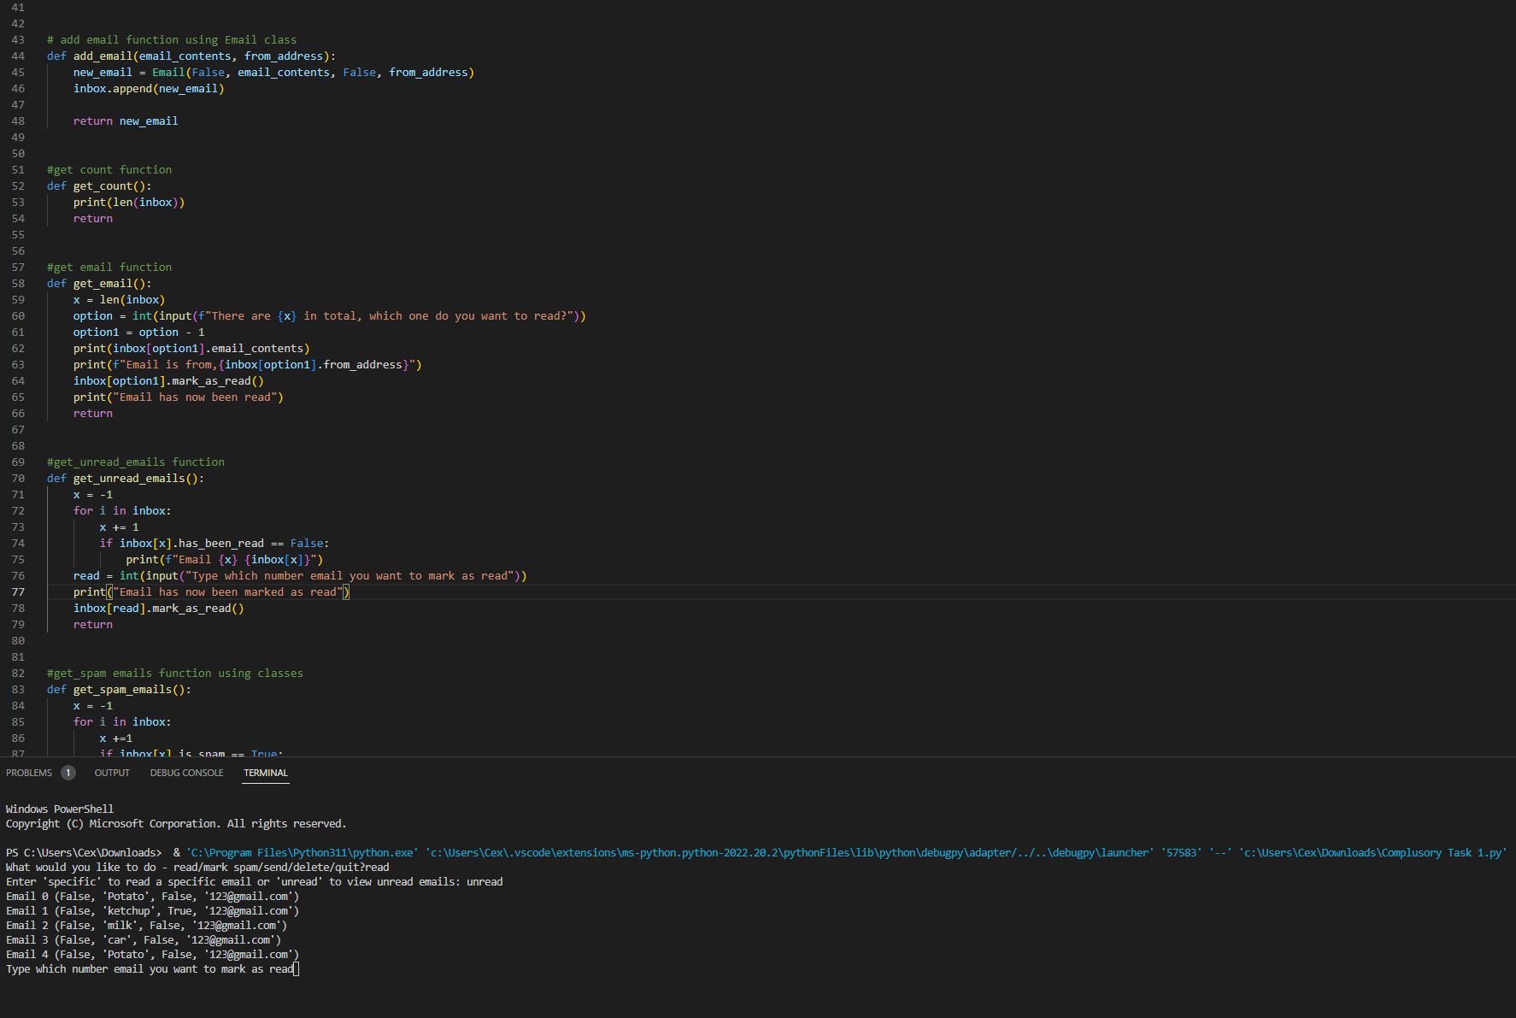Click 'Email 4' Potato terminal output row

(x=153, y=955)
